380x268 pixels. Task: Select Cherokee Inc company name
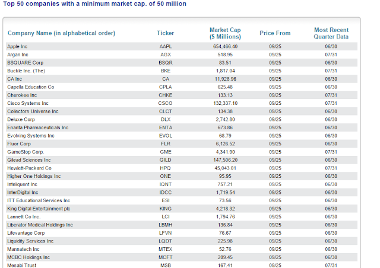[22, 95]
